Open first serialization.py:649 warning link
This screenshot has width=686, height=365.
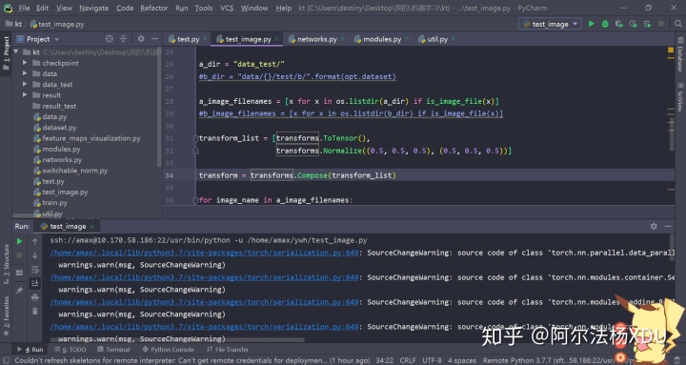click(204, 253)
